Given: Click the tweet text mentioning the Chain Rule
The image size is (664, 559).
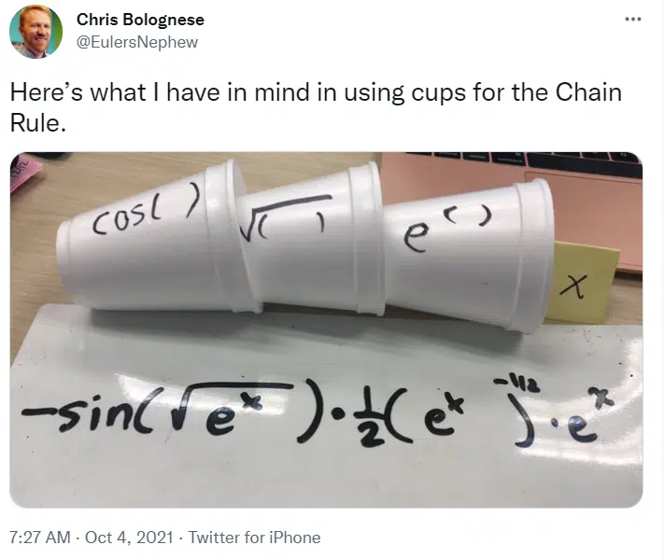Looking at the screenshot, I should click(x=316, y=107).
